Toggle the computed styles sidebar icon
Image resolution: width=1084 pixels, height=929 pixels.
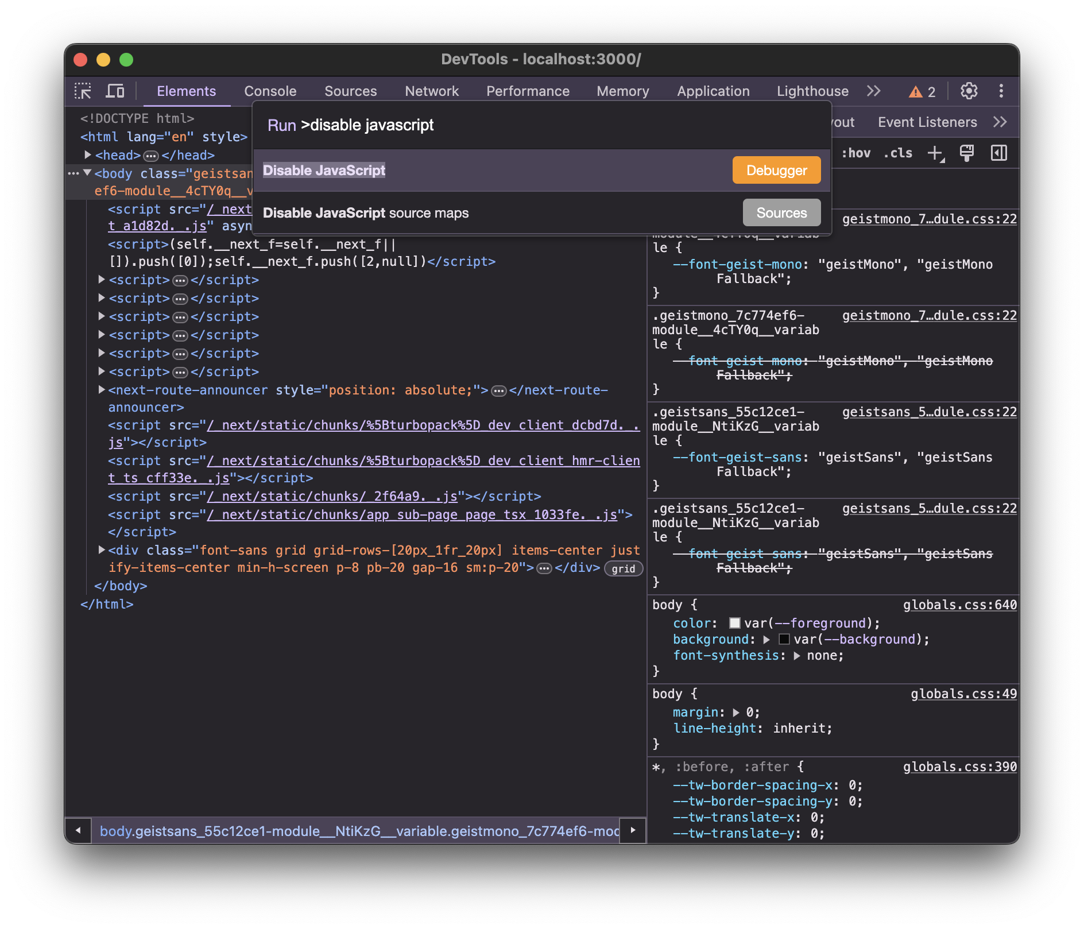(x=998, y=153)
